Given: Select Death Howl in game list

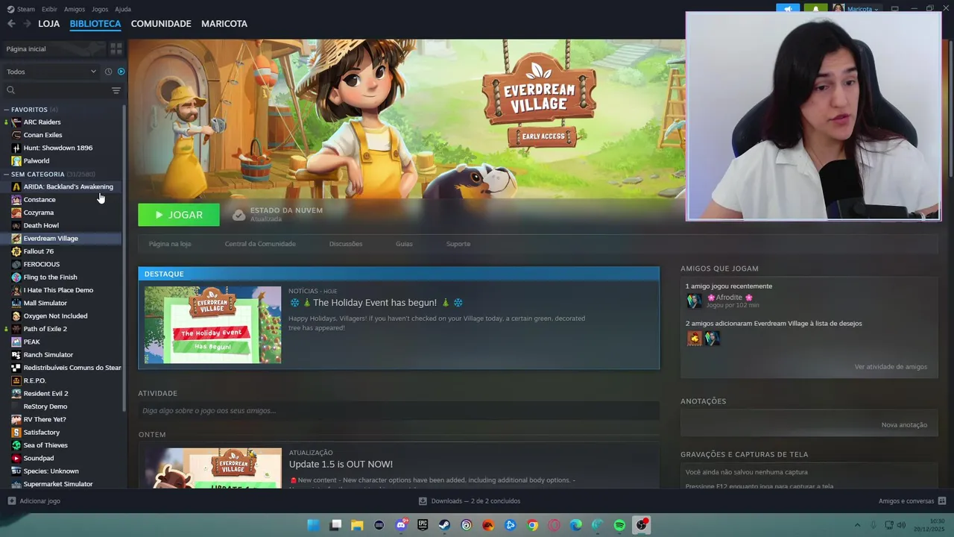Looking at the screenshot, I should click(x=41, y=225).
